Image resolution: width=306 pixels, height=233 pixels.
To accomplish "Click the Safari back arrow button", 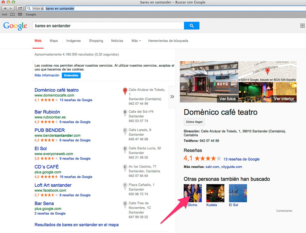I will (5, 8).
